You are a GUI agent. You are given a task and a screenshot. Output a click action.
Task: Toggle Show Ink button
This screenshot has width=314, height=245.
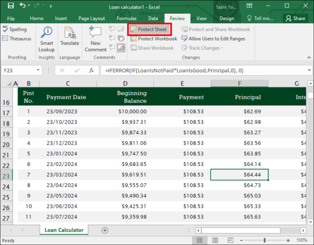click(121, 48)
